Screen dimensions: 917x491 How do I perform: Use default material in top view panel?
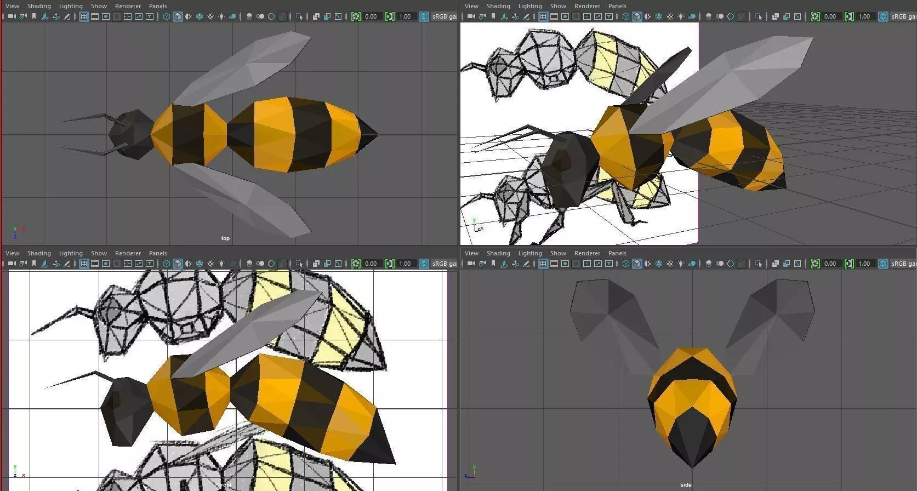tap(189, 16)
